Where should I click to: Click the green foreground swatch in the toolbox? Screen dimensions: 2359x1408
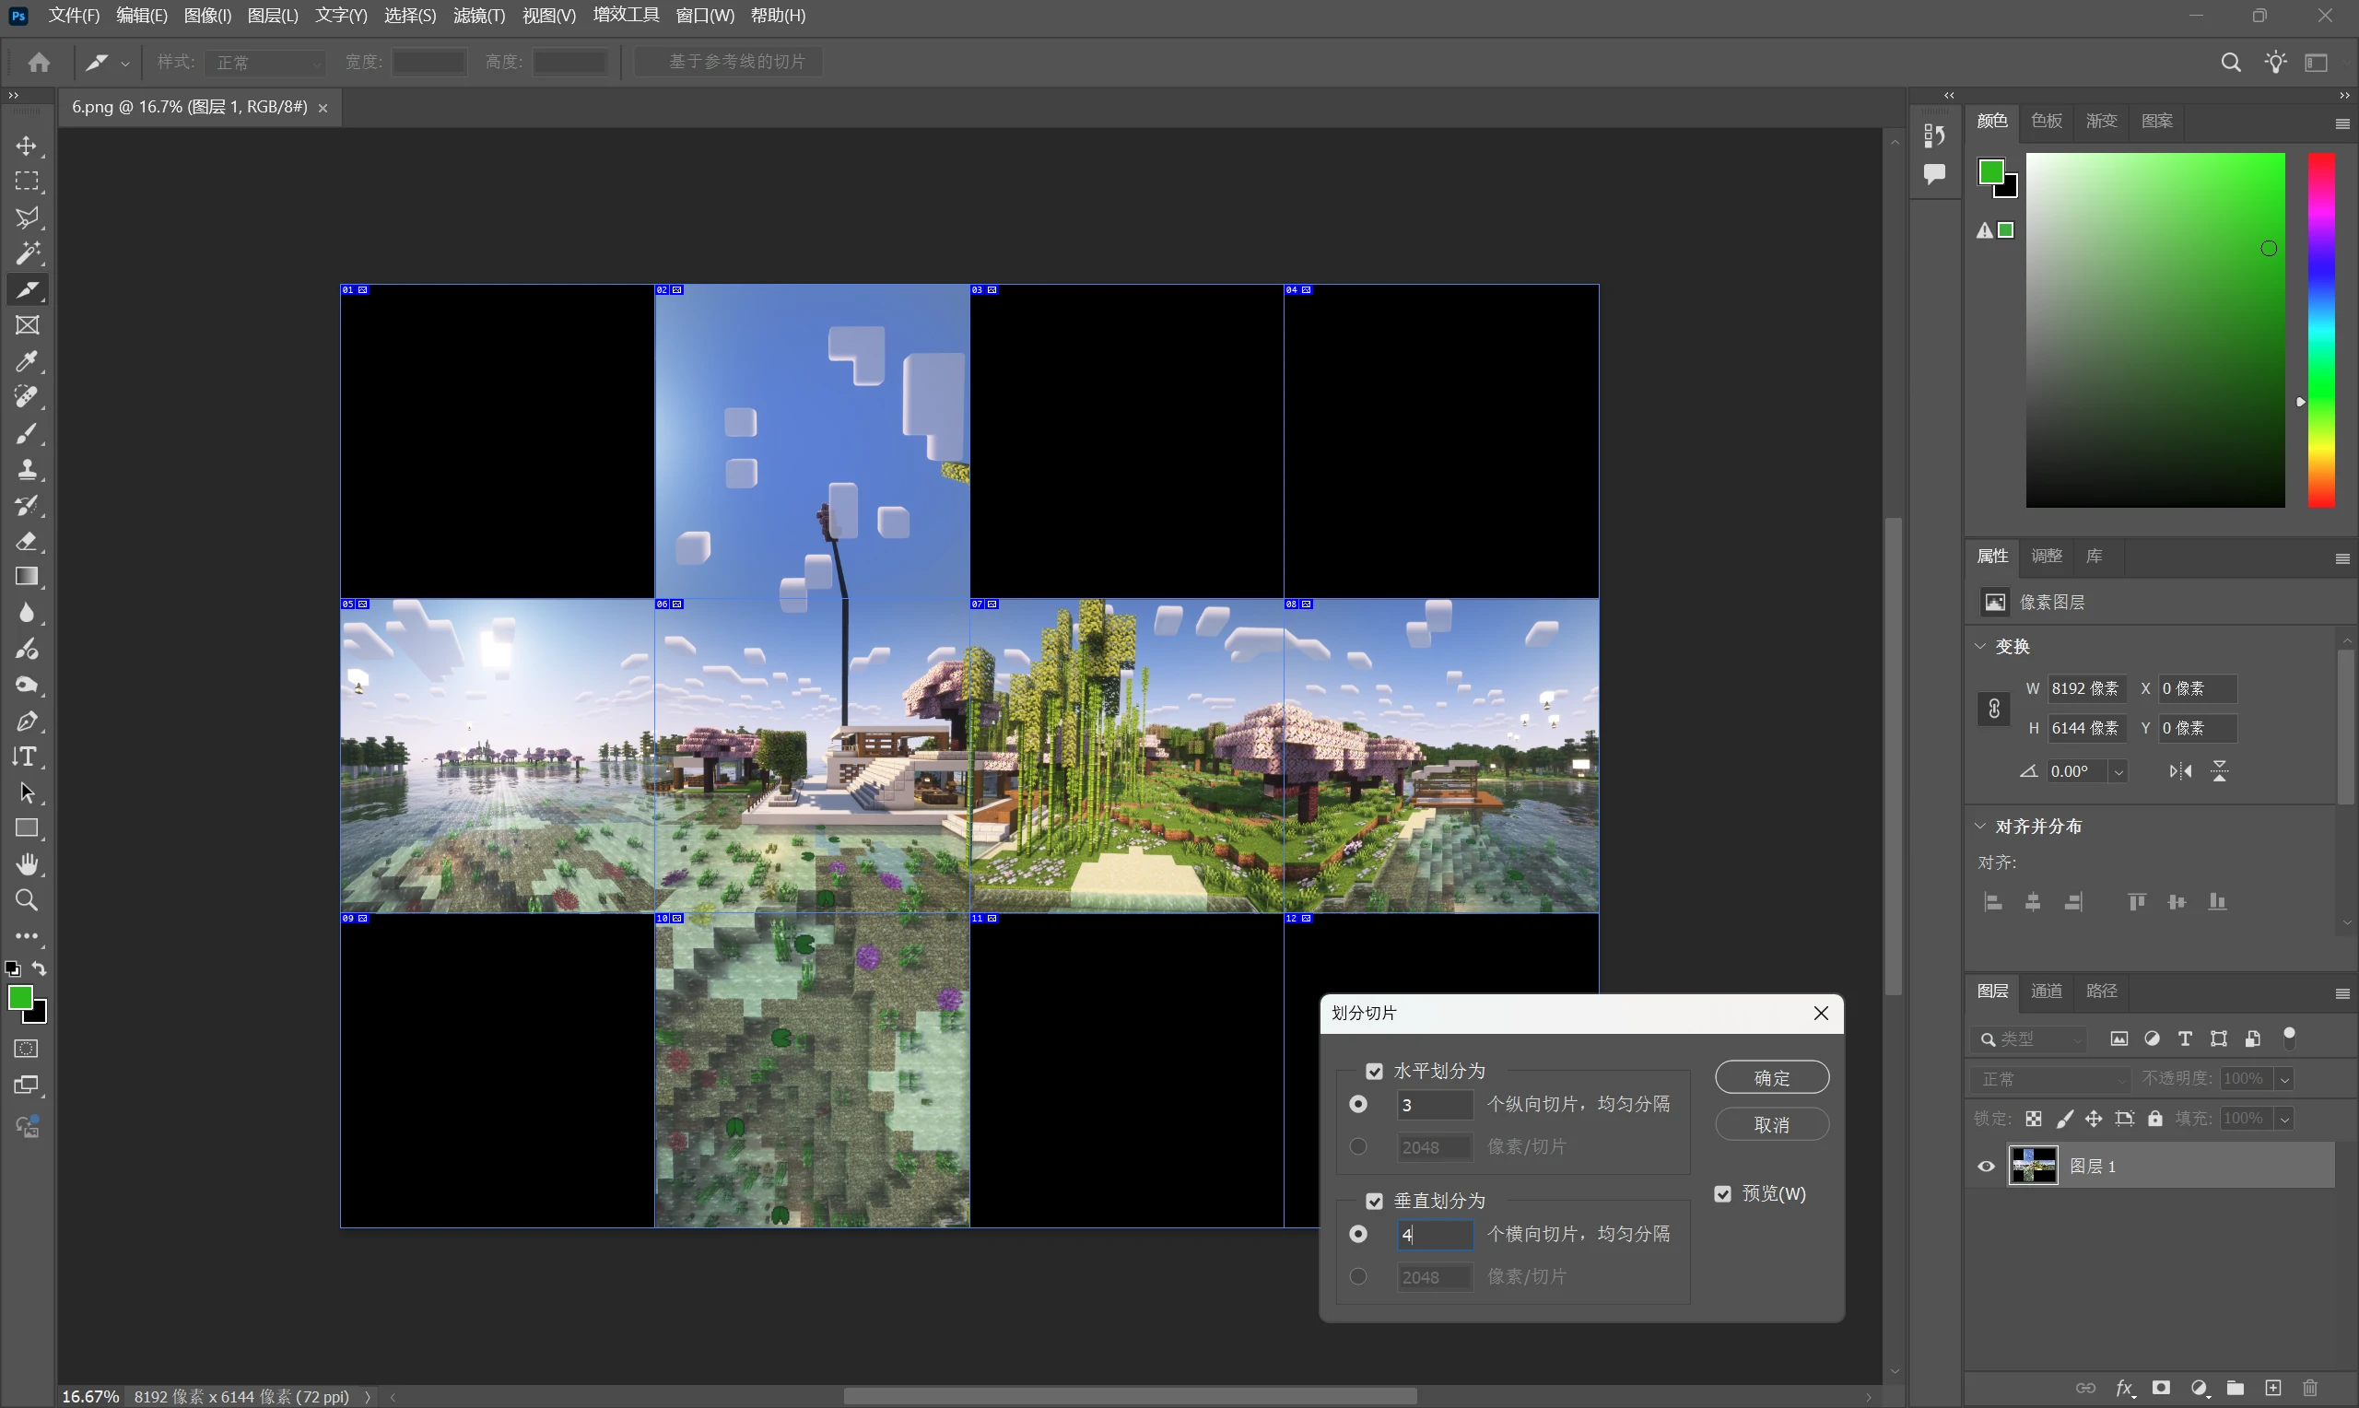tap(20, 997)
